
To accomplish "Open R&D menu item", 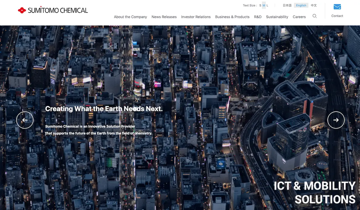I will (x=258, y=17).
